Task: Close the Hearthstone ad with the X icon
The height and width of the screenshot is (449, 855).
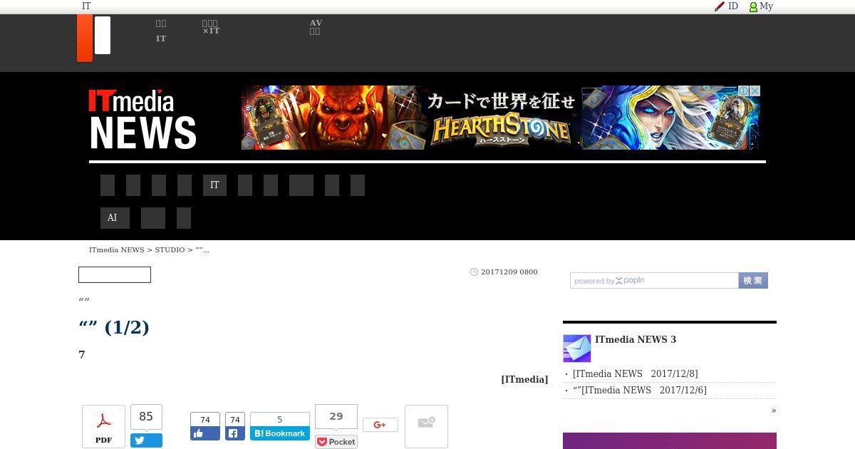Action: (x=755, y=91)
